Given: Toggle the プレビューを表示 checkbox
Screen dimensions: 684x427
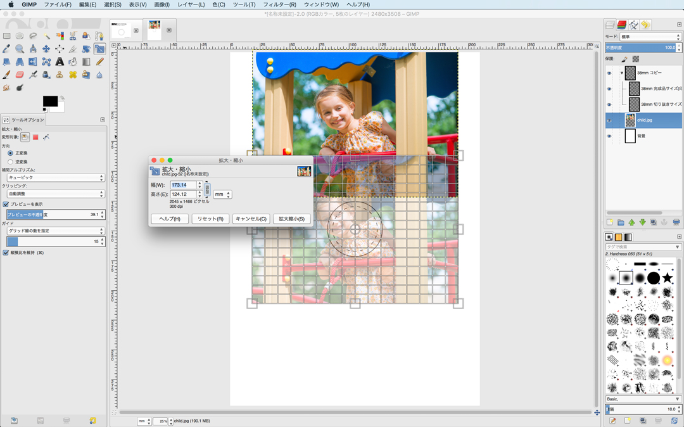Looking at the screenshot, I should 6,204.
